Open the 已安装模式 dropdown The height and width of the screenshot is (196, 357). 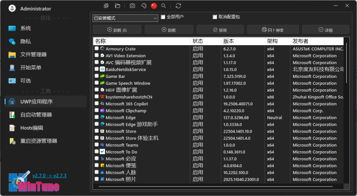coord(126,18)
